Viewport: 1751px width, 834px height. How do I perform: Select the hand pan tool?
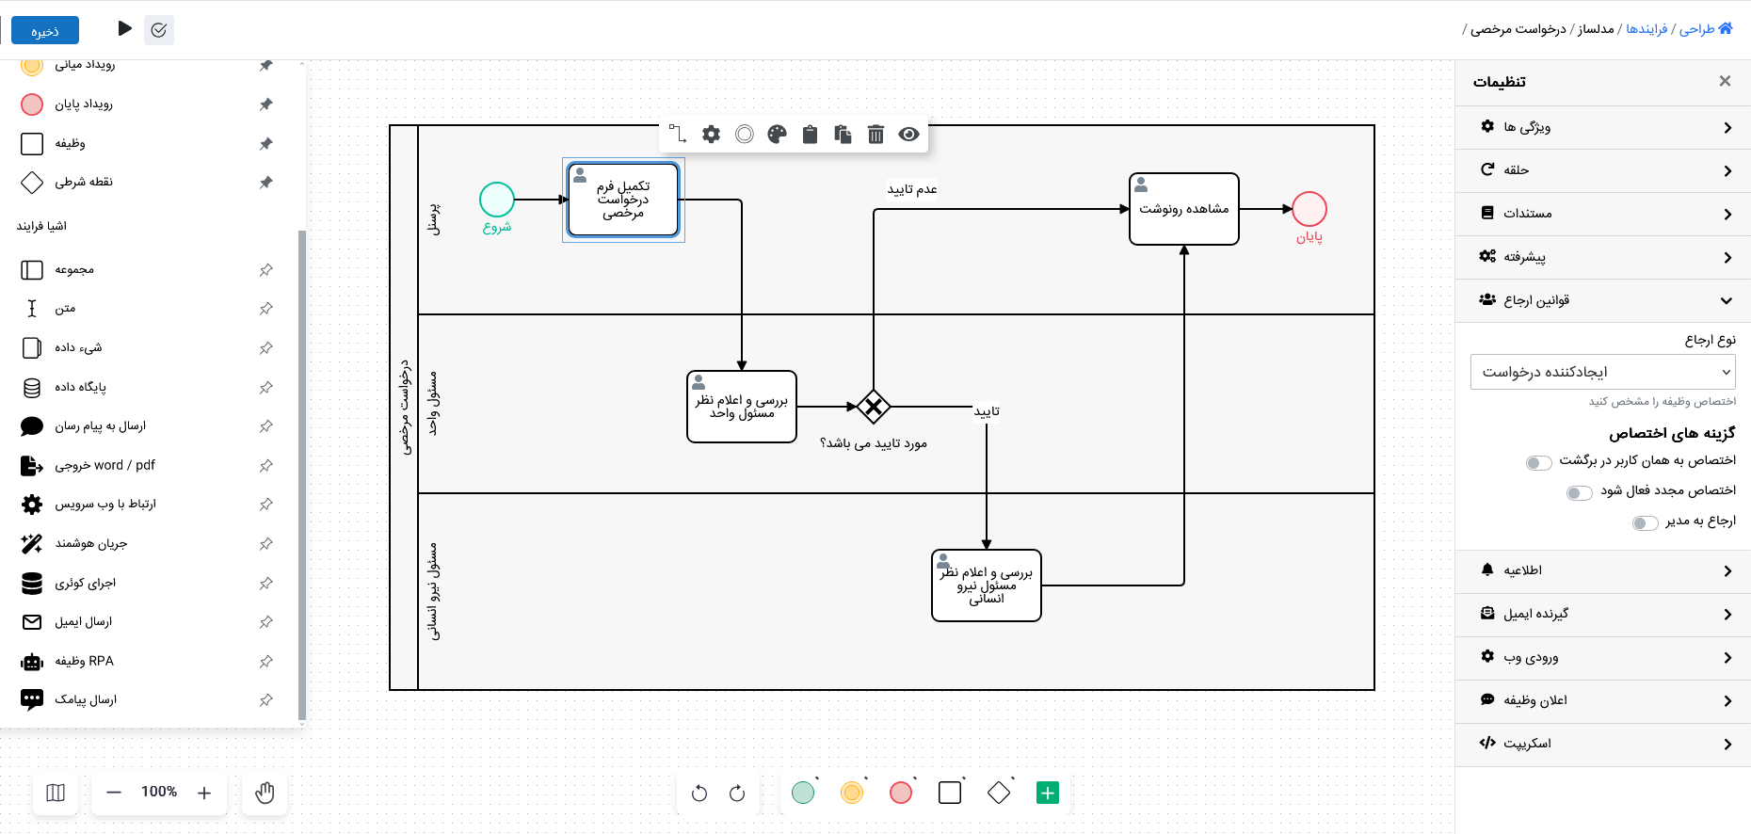click(265, 793)
